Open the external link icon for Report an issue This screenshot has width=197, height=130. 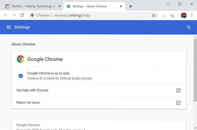(x=178, y=103)
